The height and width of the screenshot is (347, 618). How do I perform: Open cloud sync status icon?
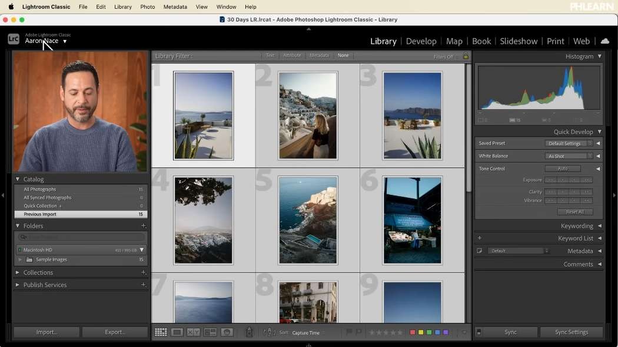tap(604, 41)
